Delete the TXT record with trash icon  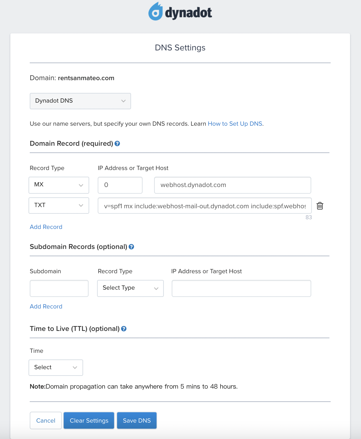coord(320,206)
